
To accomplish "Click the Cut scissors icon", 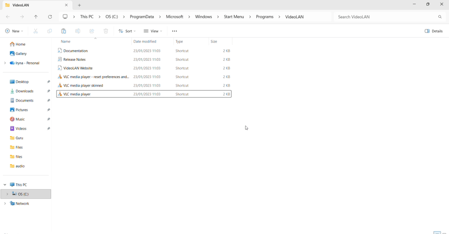I will pyautogui.click(x=36, y=31).
